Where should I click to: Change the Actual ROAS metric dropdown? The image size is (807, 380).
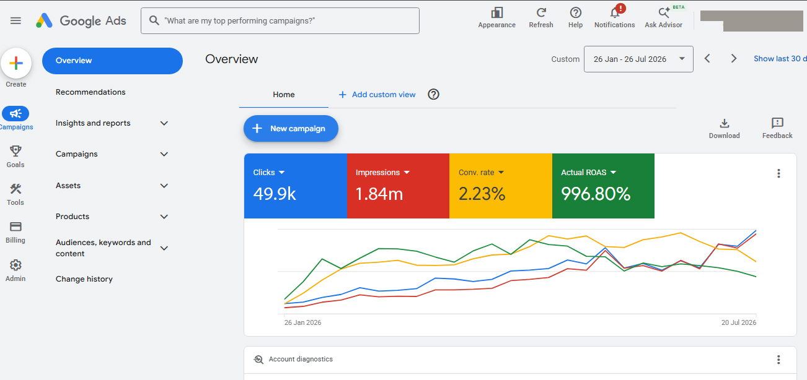(613, 172)
